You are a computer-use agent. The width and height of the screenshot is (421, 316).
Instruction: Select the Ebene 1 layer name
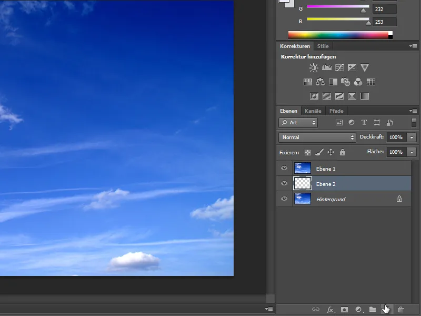coord(326,169)
